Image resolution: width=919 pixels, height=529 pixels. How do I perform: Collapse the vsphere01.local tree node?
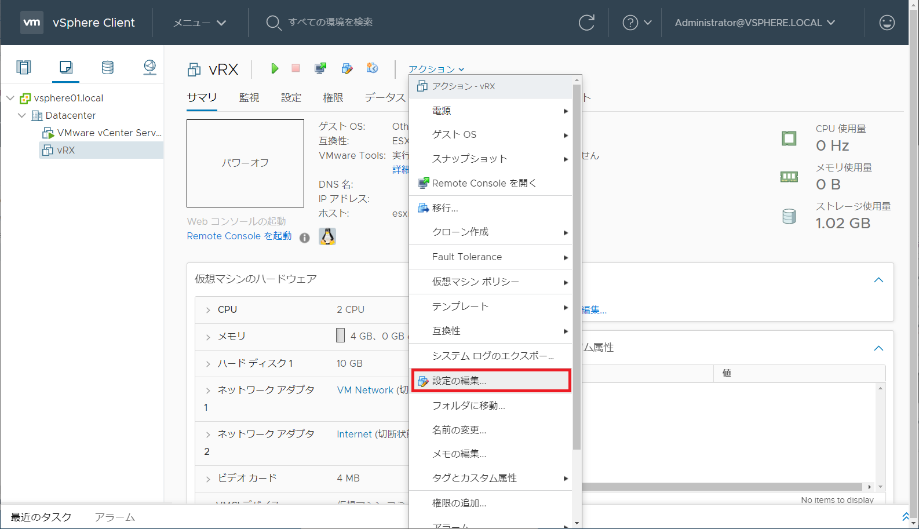10,98
